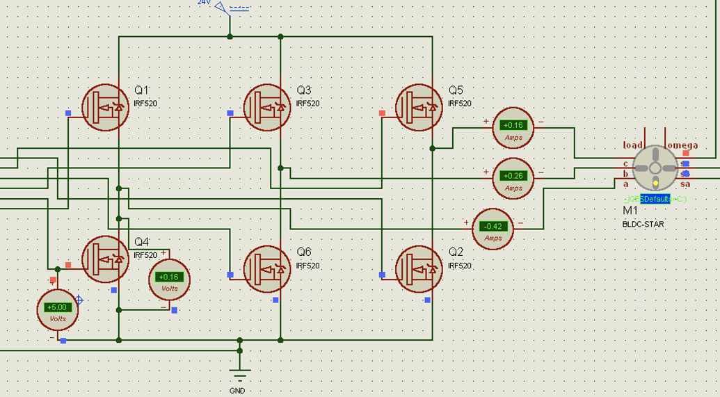The width and height of the screenshot is (720, 397).
Task: Select the Q2 MOSFET transistor symbol
Action: [419, 269]
